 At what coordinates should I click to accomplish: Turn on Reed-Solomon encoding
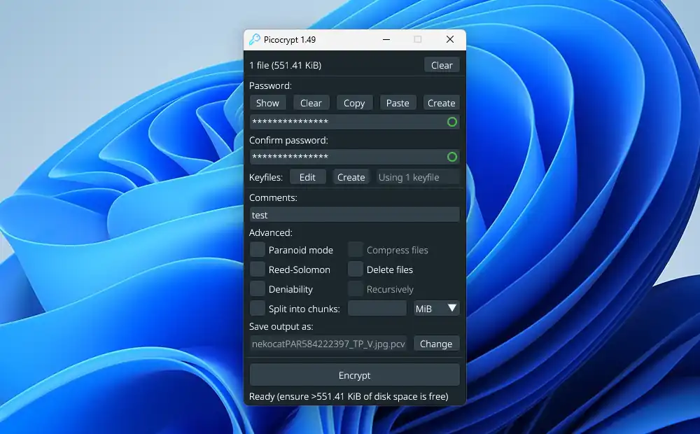point(258,269)
